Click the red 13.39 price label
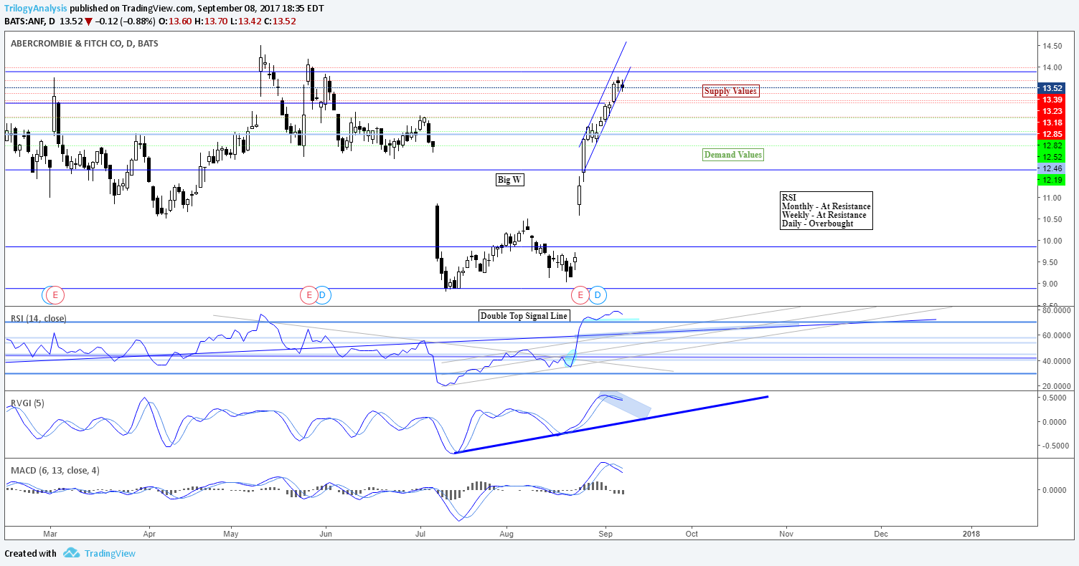Viewport: 1079px width, 566px height. coord(1052,100)
